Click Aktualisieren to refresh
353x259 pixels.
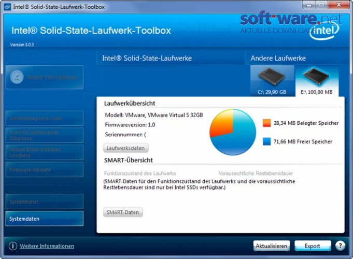[272, 246]
